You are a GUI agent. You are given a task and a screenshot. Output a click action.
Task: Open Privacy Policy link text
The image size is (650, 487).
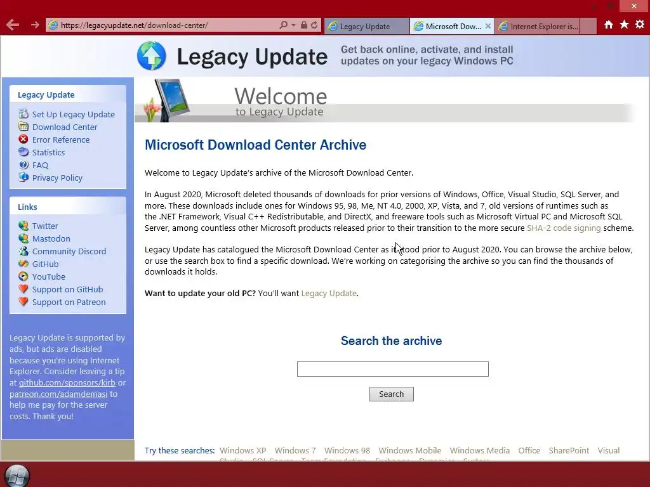[x=57, y=178]
